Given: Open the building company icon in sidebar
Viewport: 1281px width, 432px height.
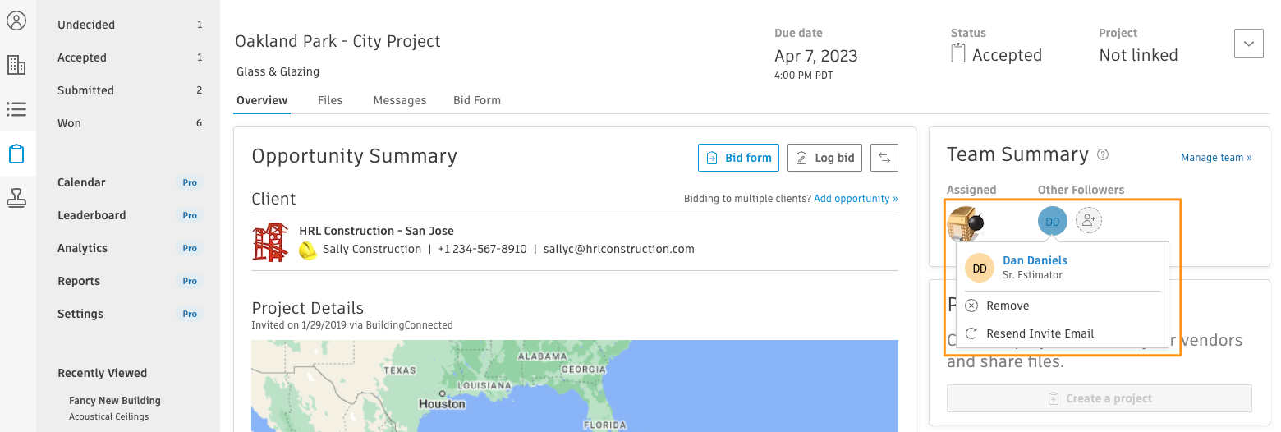Looking at the screenshot, I should click(16, 65).
